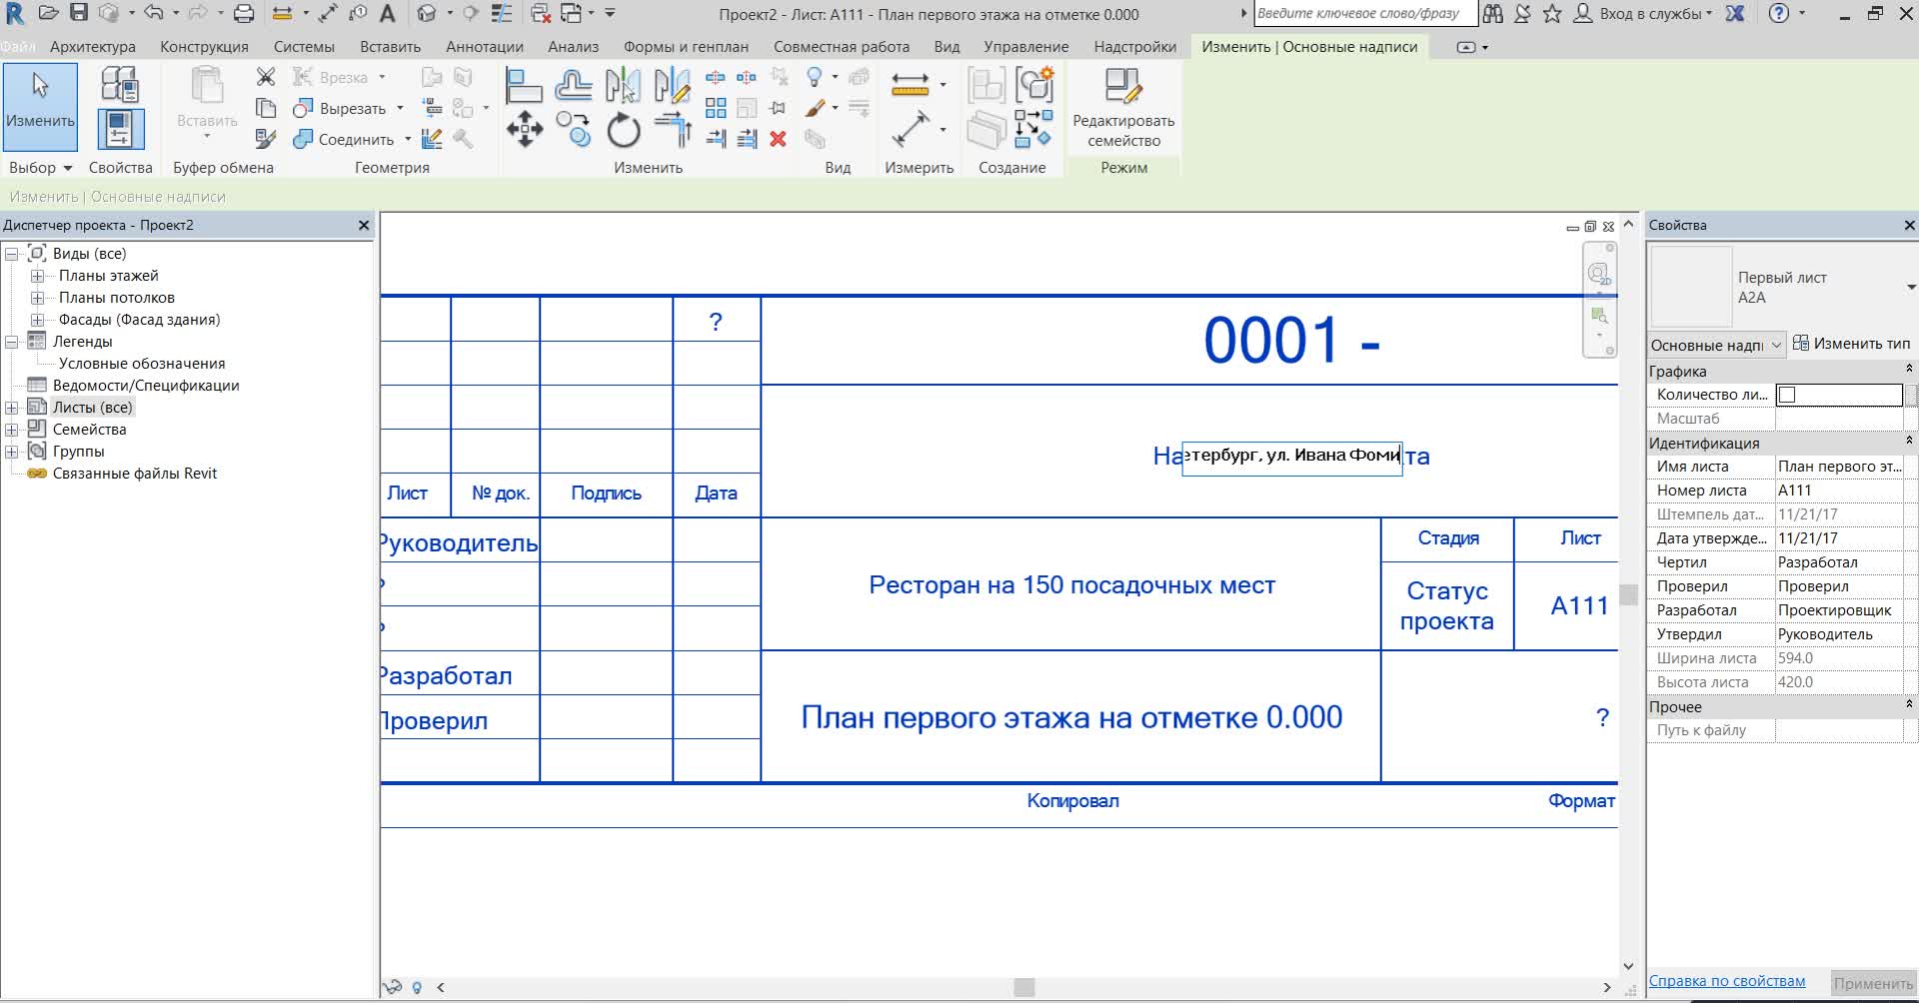The height and width of the screenshot is (1003, 1919).
Task: Expand the Семейства node
Action: (x=12, y=430)
